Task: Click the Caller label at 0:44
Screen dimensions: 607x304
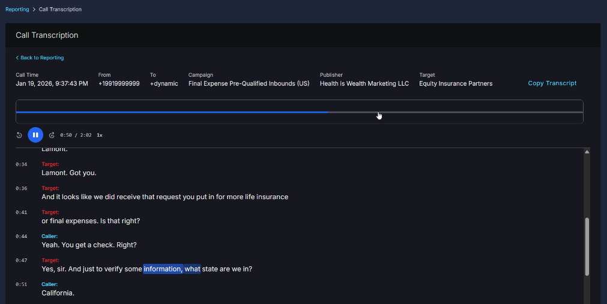Action: click(x=50, y=236)
